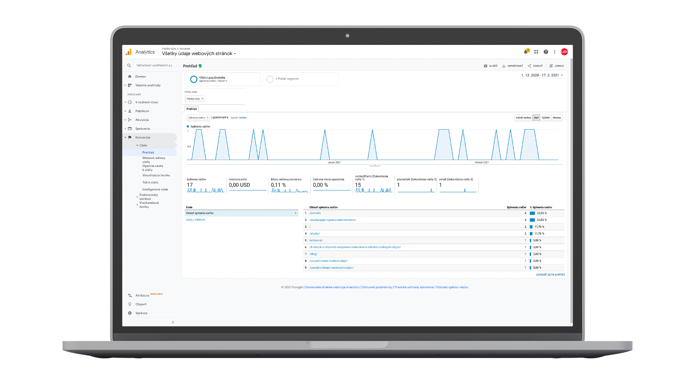Viewport: 695px width, 391px height.
Task: Click zobraziť úplný prehľad link
Action: point(550,274)
